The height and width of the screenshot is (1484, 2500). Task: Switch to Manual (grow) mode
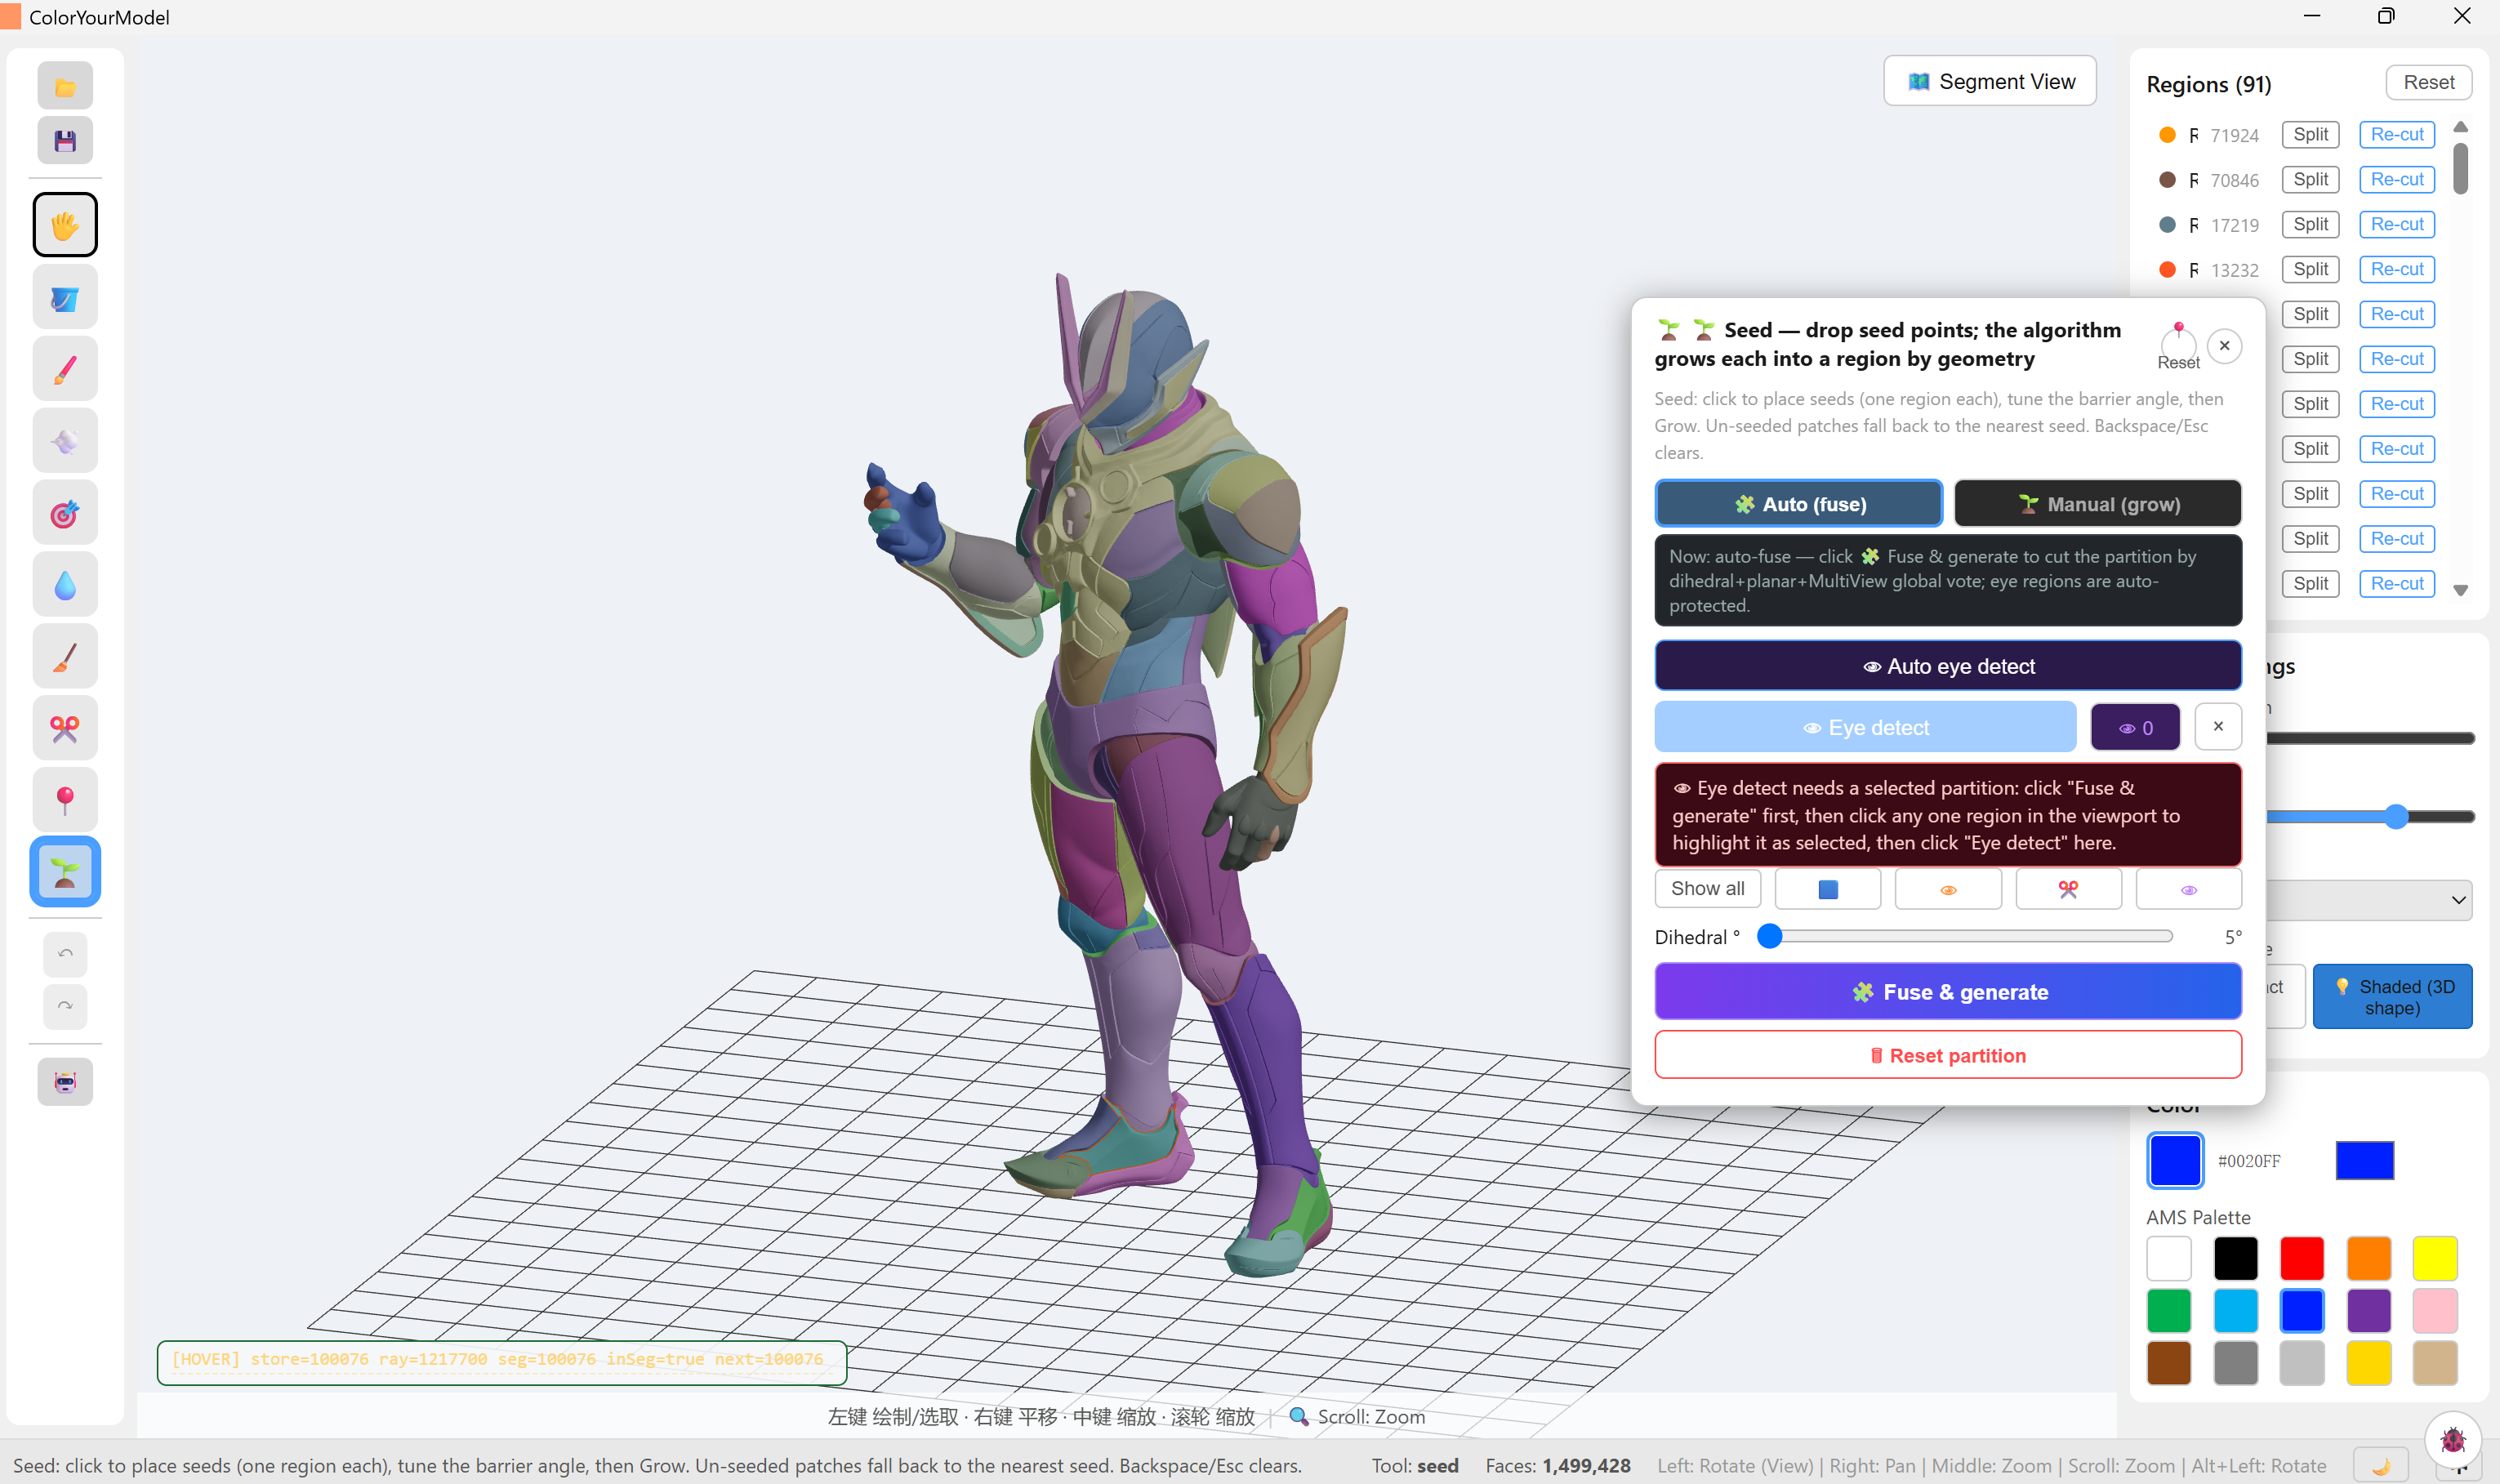coord(2098,504)
